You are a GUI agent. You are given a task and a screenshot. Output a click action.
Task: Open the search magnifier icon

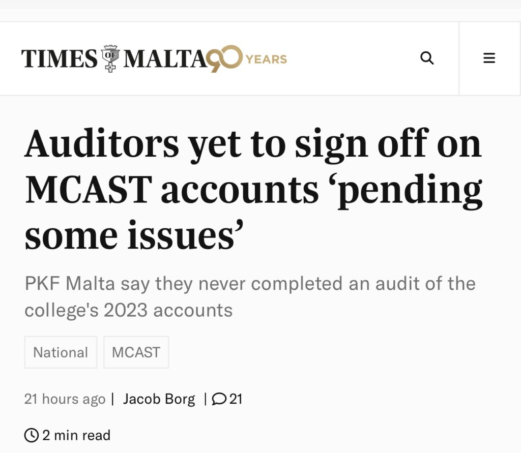pos(427,58)
